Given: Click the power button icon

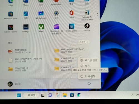Looking at the screenshot, I should pyautogui.click(x=89, y=83).
